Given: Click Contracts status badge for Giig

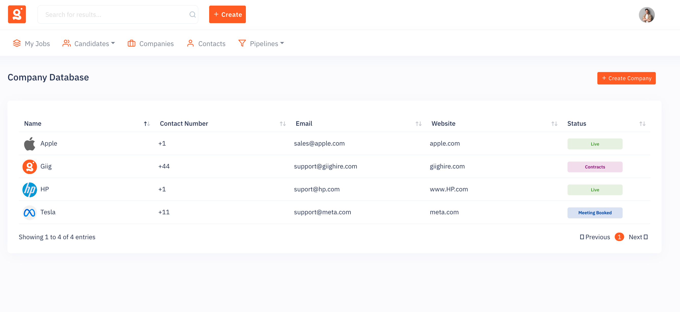Looking at the screenshot, I should 595,167.
